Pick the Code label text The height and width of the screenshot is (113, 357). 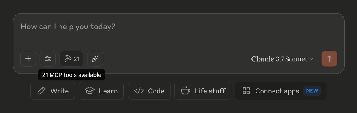156,91
